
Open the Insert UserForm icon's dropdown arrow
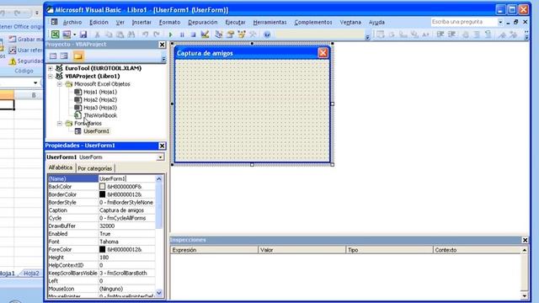(x=74, y=35)
